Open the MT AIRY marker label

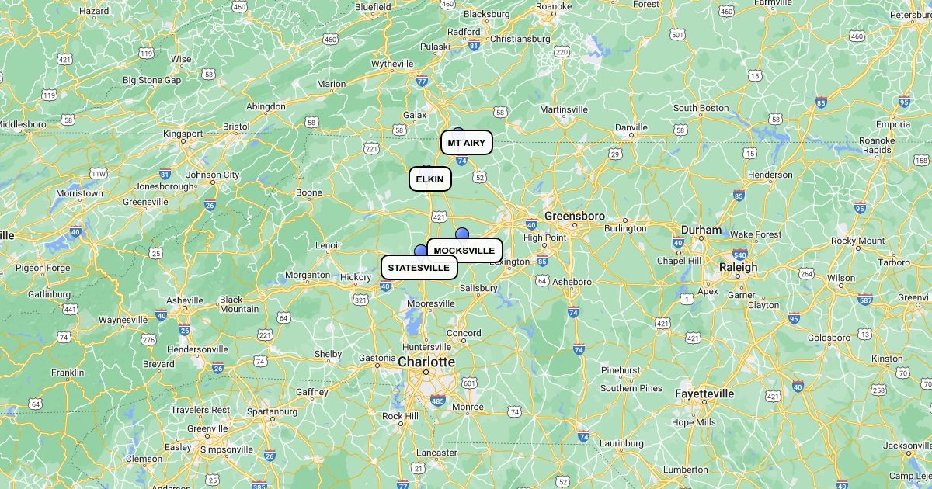pyautogui.click(x=467, y=143)
